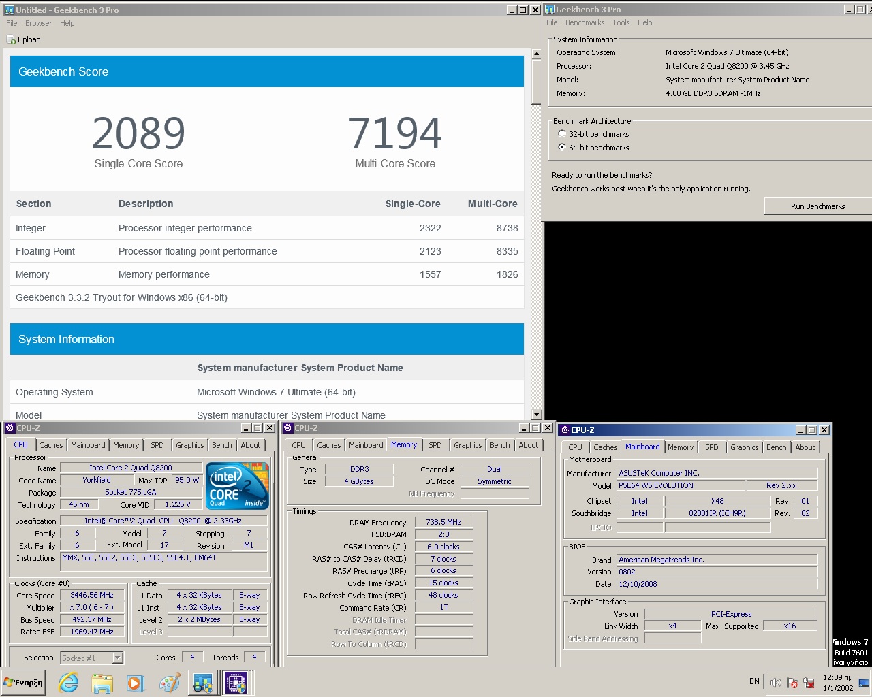
Task: Open Graphics tab in CPU-Z Motherboard window
Action: pyautogui.click(x=744, y=447)
